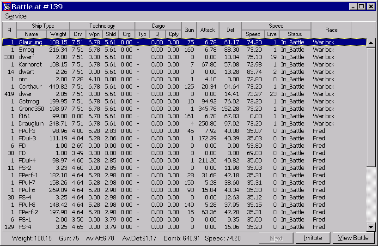
Task: Click the Attack column header
Action: click(207, 30)
